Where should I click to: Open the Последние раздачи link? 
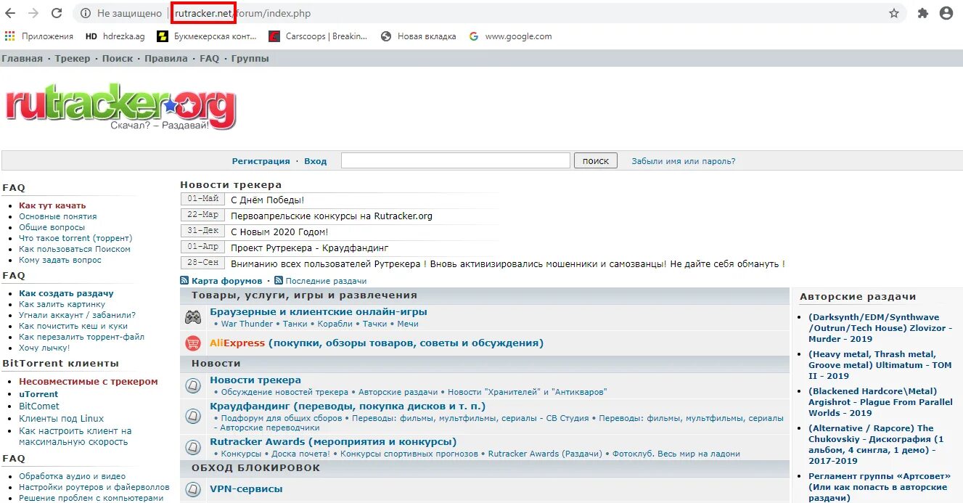tap(326, 281)
